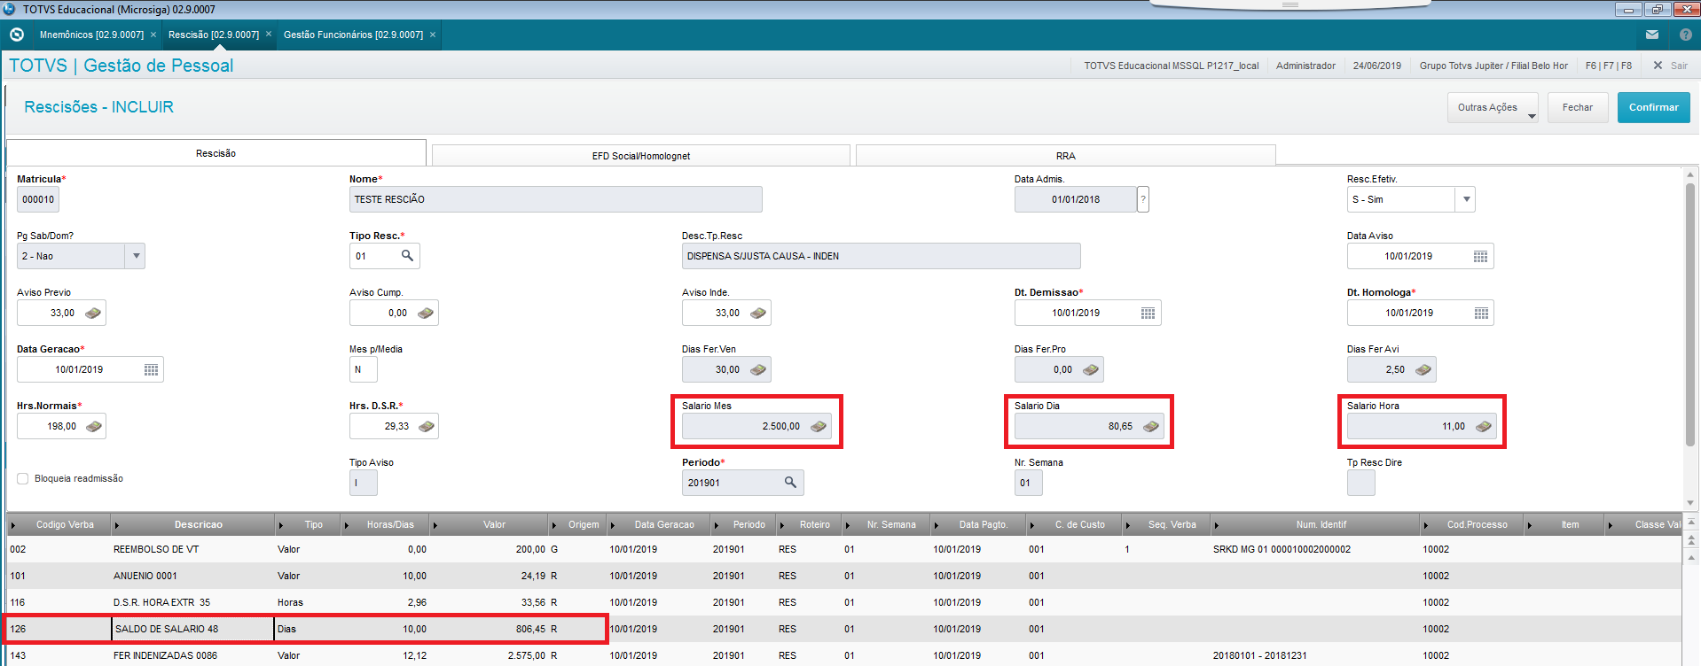This screenshot has height=666, width=1701.
Task: Click form scrollbar up arrow
Action: [1690, 174]
